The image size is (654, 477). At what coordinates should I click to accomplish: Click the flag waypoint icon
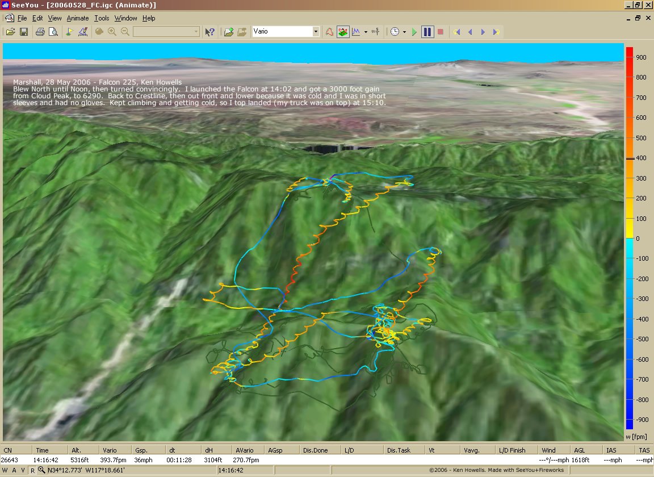[69, 32]
